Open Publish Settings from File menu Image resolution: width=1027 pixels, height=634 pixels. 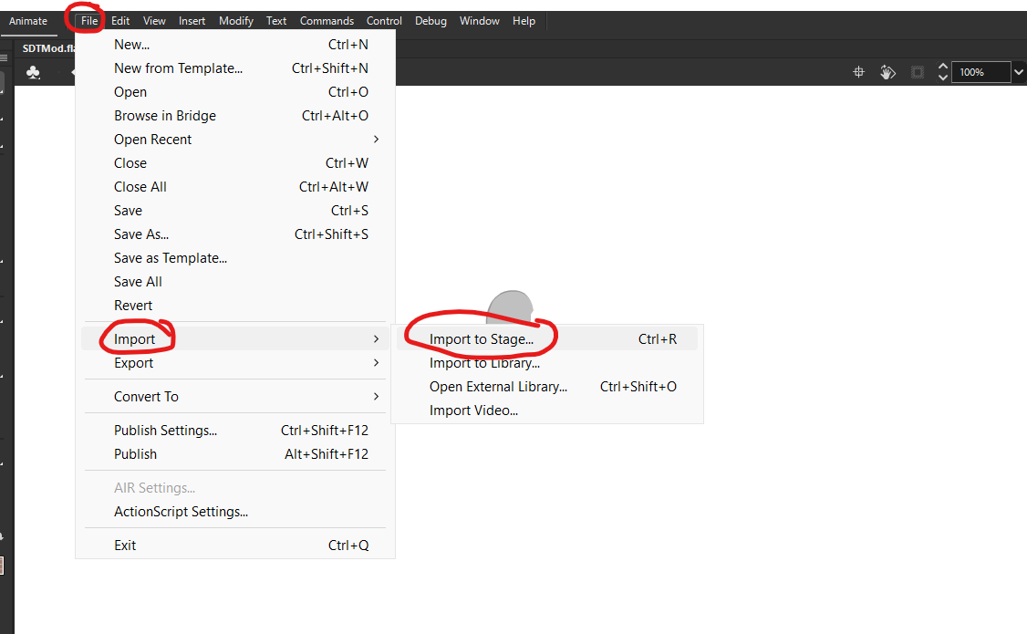pyautogui.click(x=165, y=431)
